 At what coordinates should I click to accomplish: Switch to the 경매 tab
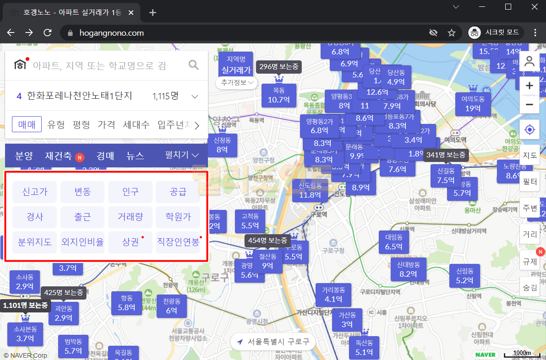(x=105, y=156)
